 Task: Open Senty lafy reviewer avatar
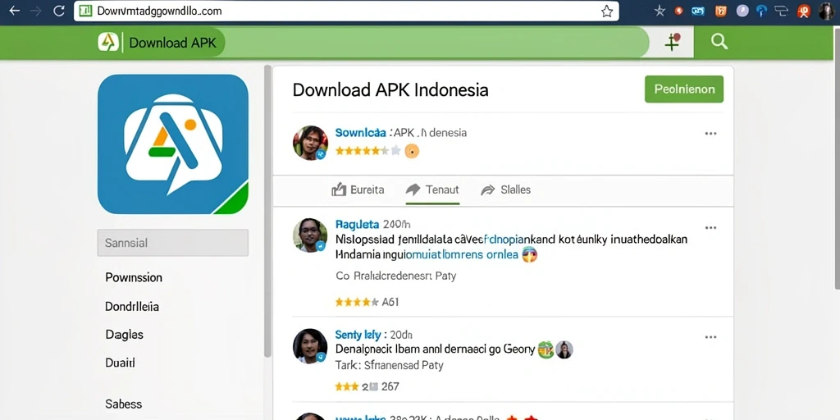click(310, 346)
